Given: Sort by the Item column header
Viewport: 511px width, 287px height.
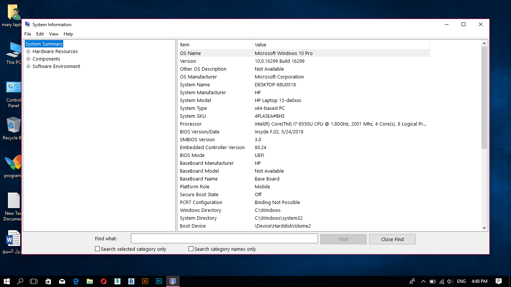Looking at the screenshot, I should [x=215, y=44].
